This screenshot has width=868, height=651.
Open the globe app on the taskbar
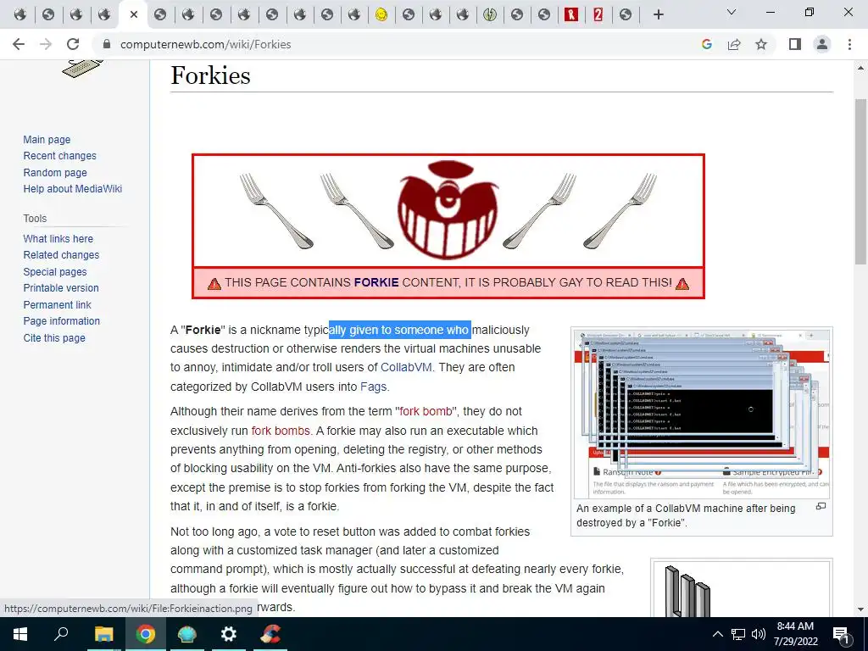[x=187, y=634]
